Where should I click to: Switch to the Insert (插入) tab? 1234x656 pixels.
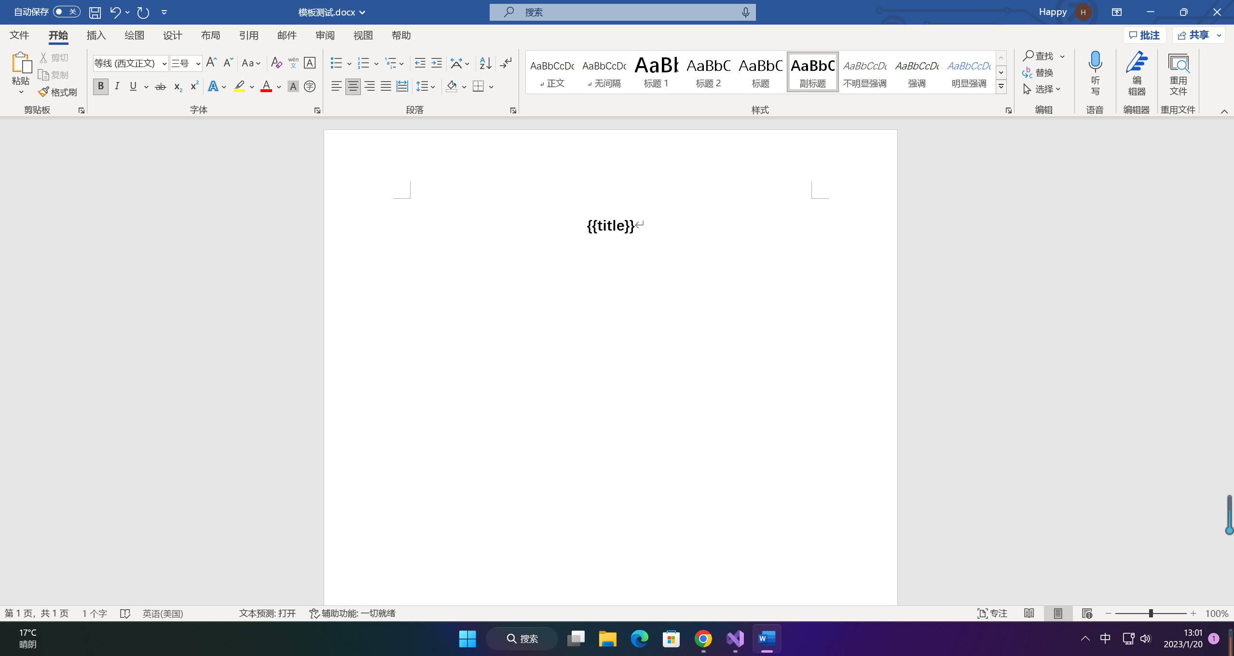click(96, 35)
